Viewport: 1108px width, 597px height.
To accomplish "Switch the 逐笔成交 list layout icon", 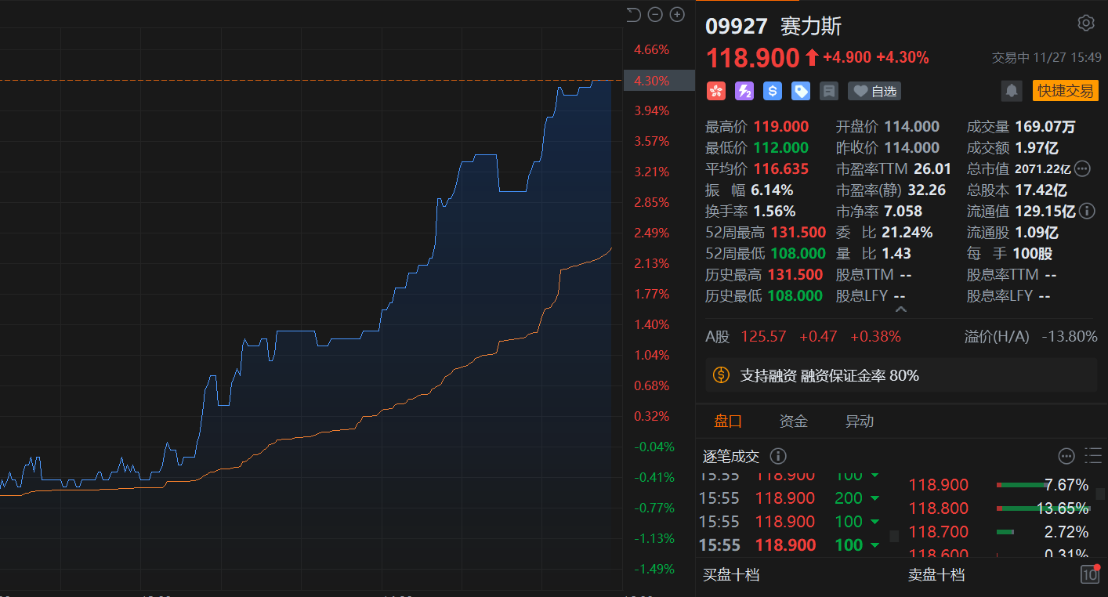I will pos(1093,456).
